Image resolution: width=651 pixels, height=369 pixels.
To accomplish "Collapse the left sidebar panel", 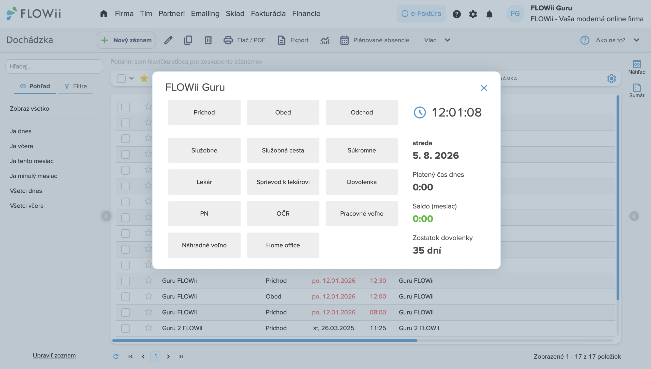I will [106, 216].
